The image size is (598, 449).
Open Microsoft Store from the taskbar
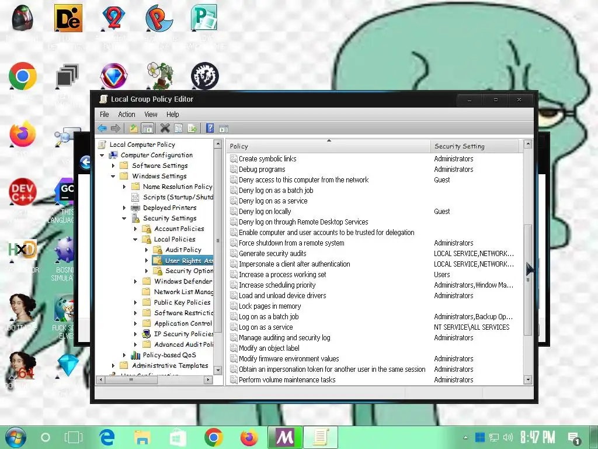[x=178, y=437]
